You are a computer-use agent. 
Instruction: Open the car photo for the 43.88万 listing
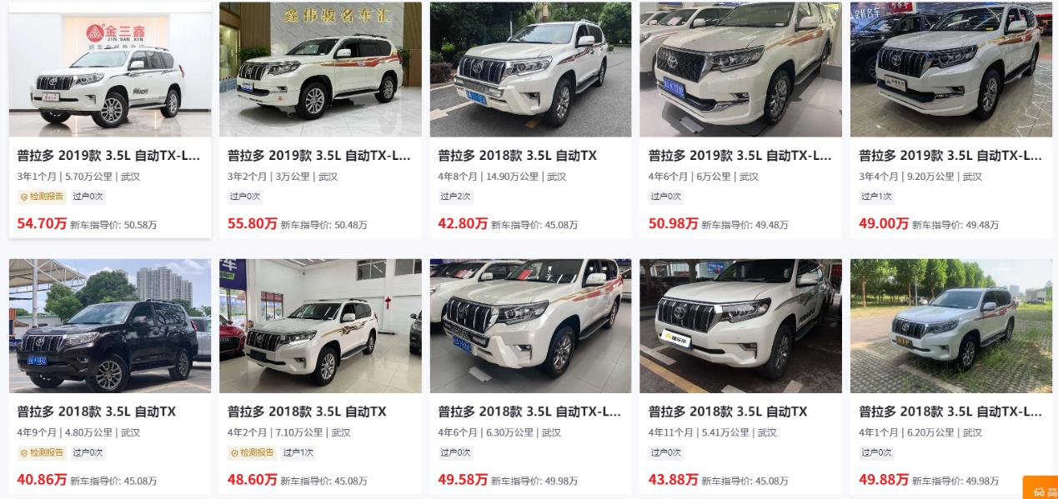click(x=740, y=326)
